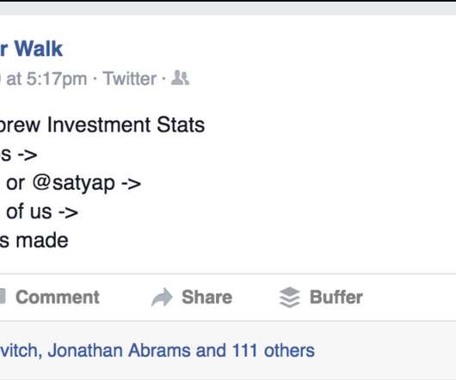The width and height of the screenshot is (456, 380).
Task: Click the Buffer button label
Action: (x=336, y=297)
